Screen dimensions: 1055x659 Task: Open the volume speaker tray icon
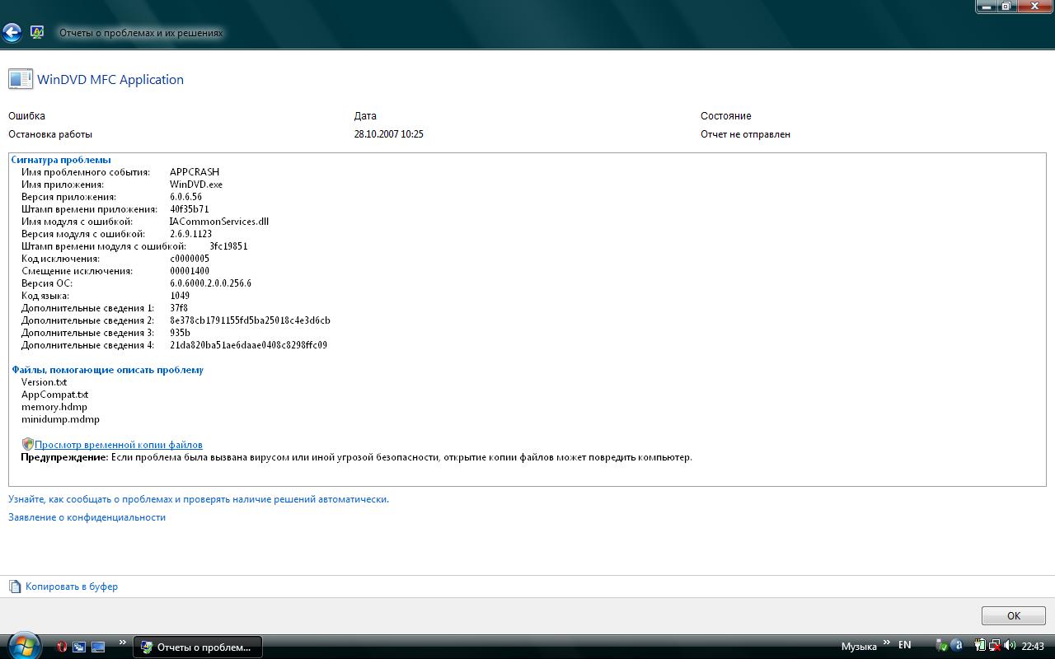1010,646
